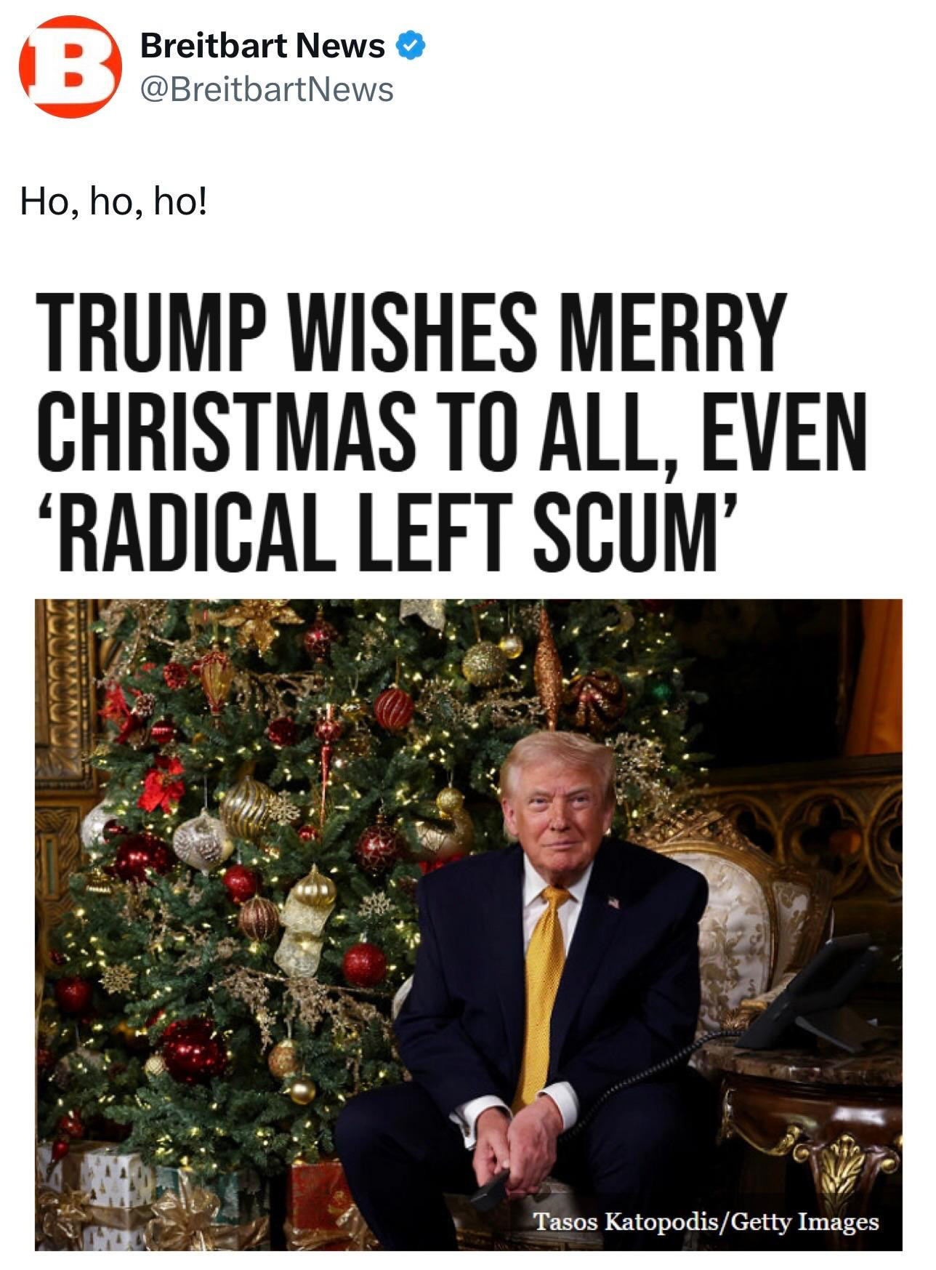The height and width of the screenshot is (1270, 936).
Task: Open the Breitbart News display name
Action: [x=262, y=47]
